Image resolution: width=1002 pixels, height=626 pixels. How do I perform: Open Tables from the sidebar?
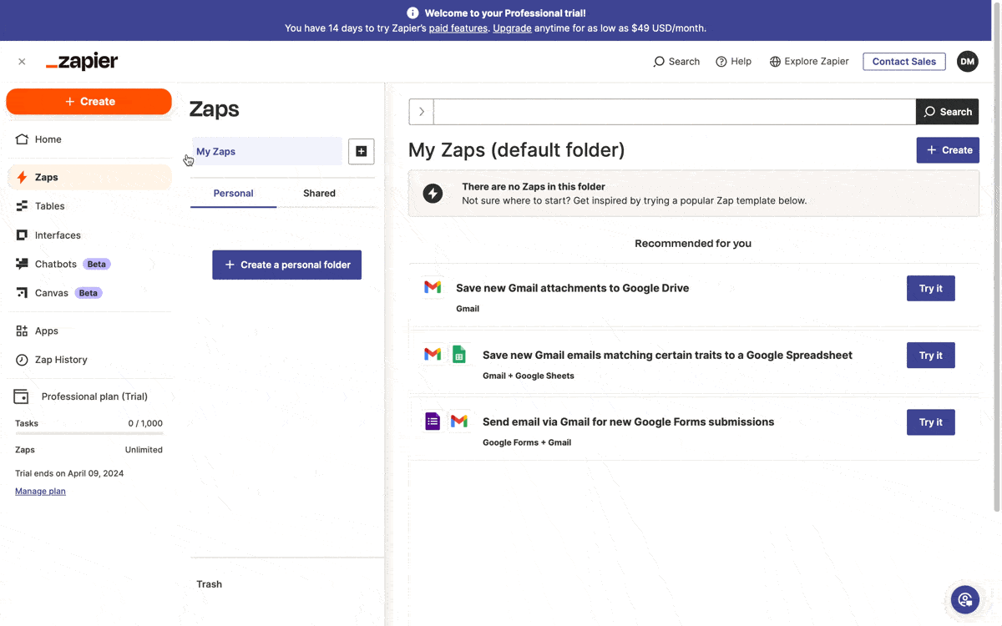pos(49,206)
